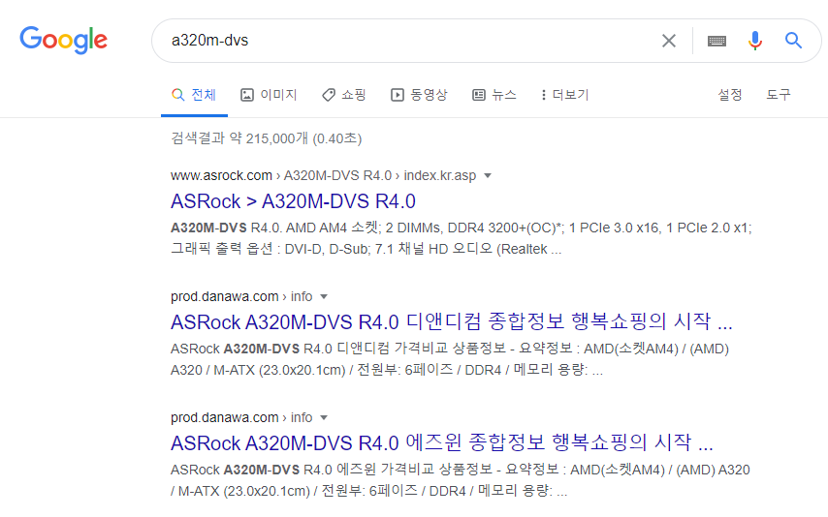The width and height of the screenshot is (828, 517).
Task: Switch to the 동영상 tab
Action: [419, 95]
